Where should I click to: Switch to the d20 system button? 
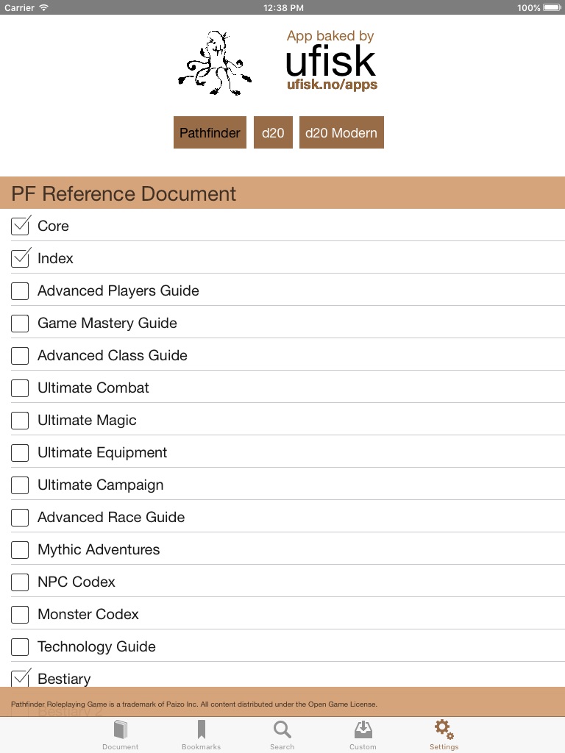pos(273,132)
